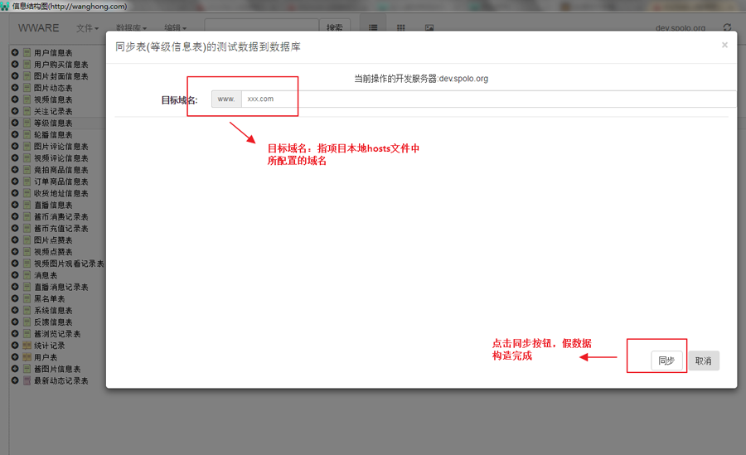Image resolution: width=746 pixels, height=455 pixels.
Task: Focus the xxx.com target domain input
Action: pos(488,99)
